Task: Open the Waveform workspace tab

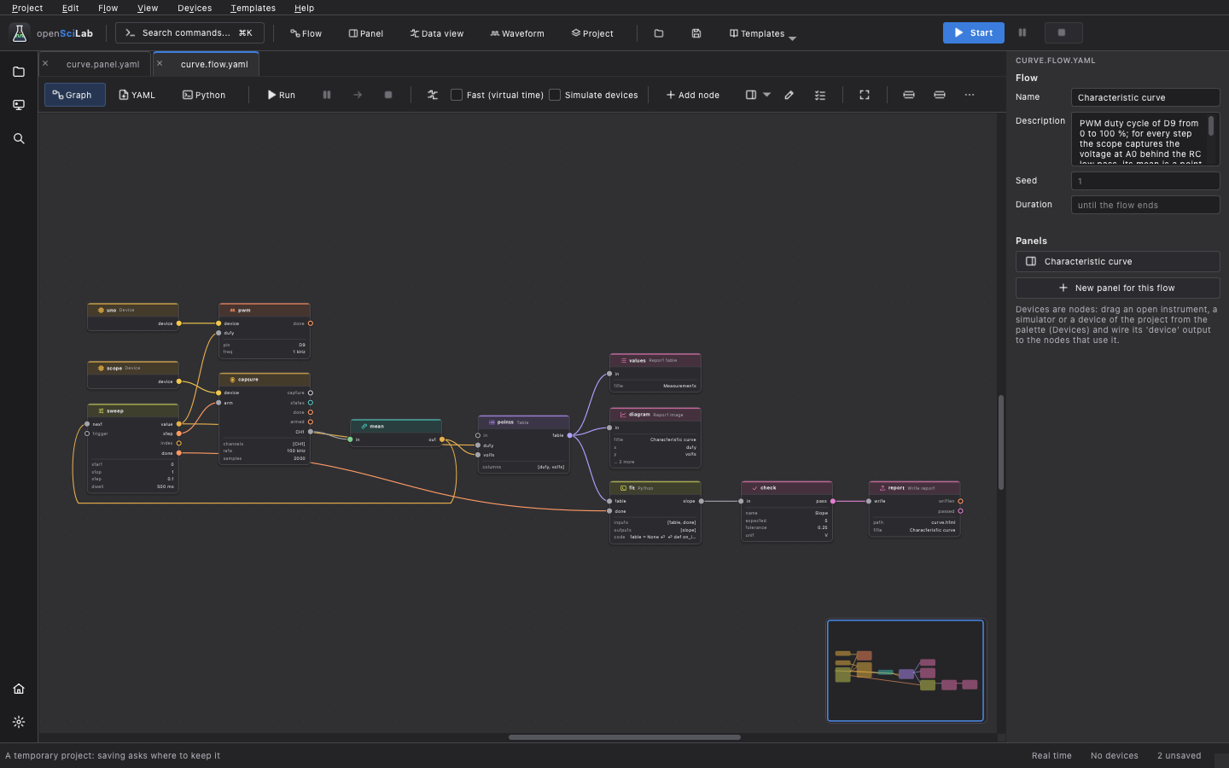Action: click(x=517, y=33)
